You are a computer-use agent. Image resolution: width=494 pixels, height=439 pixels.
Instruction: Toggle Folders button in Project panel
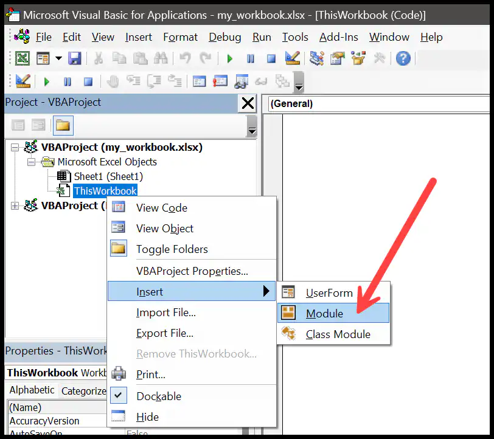pyautogui.click(x=63, y=125)
